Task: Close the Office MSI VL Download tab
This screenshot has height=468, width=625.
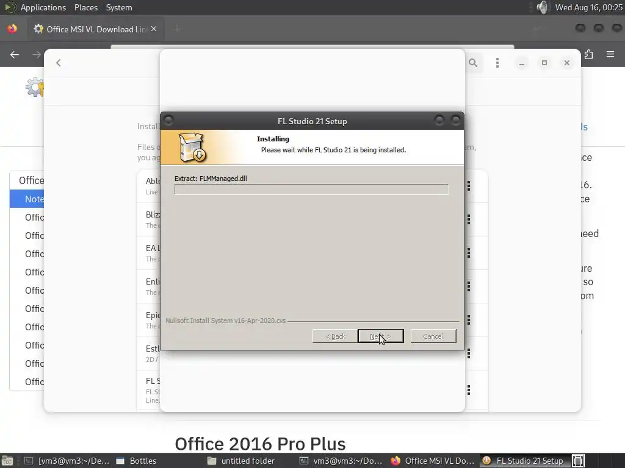Action: click(154, 29)
